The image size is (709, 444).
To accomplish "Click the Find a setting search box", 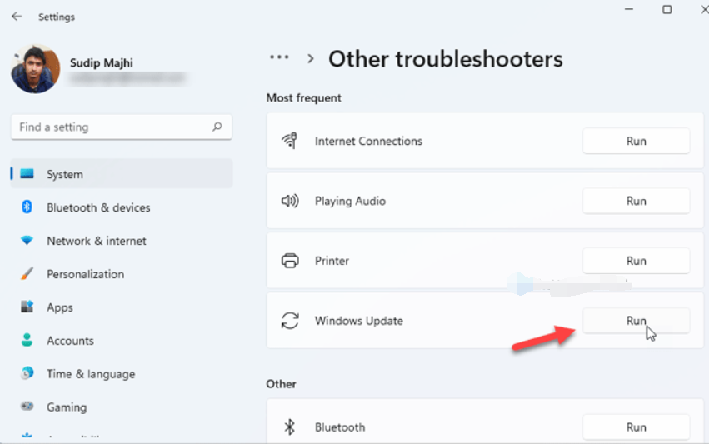I will (112, 127).
